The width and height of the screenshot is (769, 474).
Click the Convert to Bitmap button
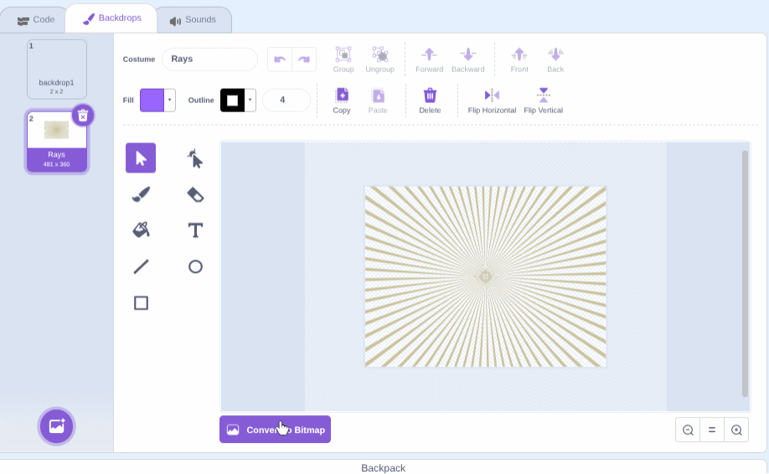pyautogui.click(x=275, y=430)
